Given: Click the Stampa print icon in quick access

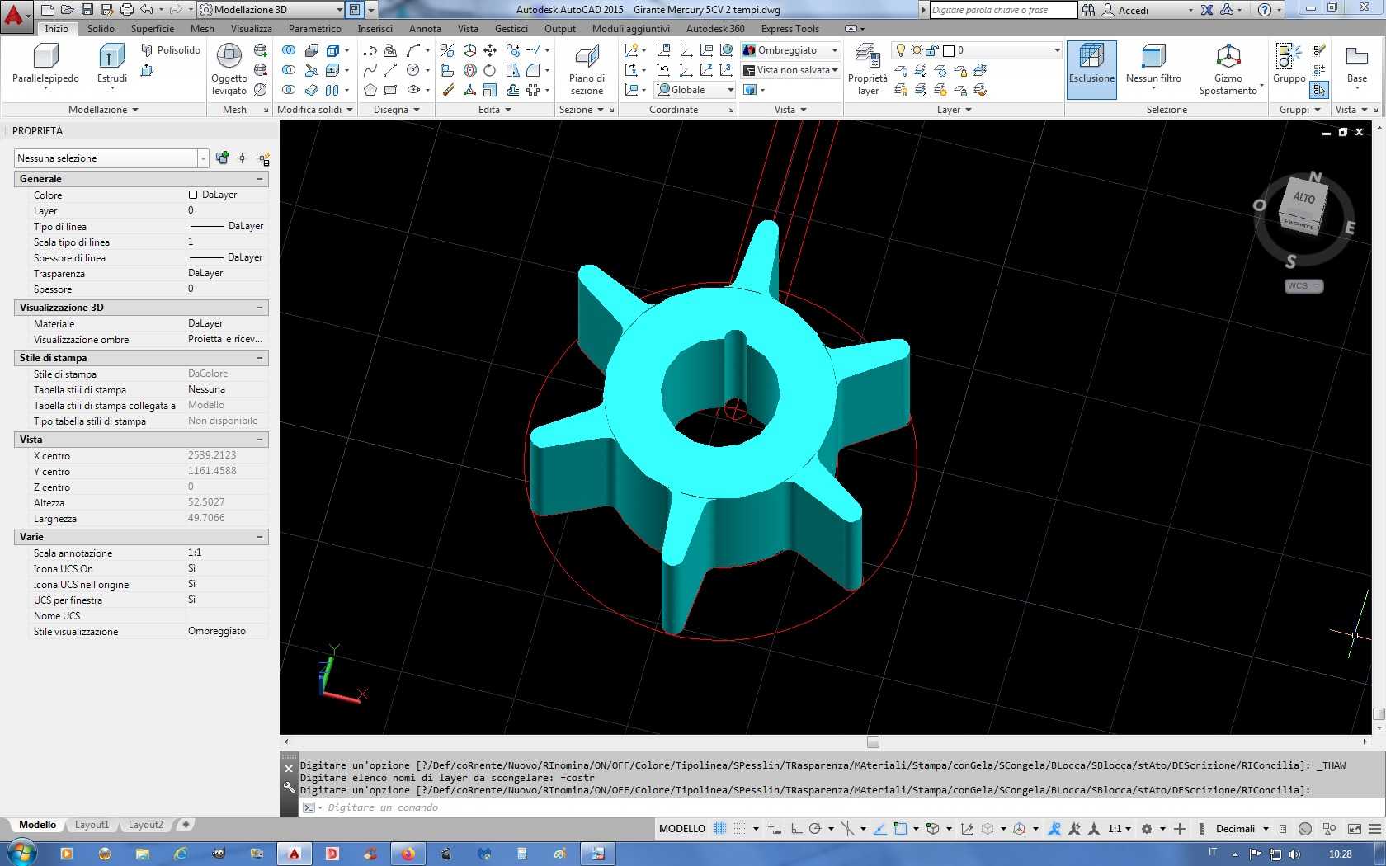Looking at the screenshot, I should coord(127,10).
